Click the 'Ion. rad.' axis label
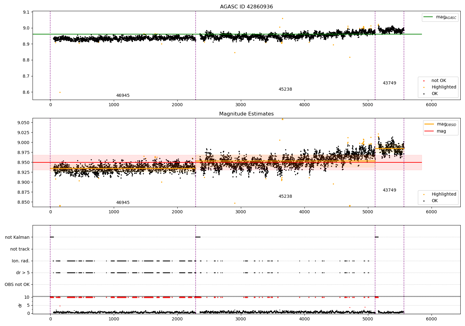Image resolution: width=465 pixels, height=326 pixels. click(x=21, y=261)
